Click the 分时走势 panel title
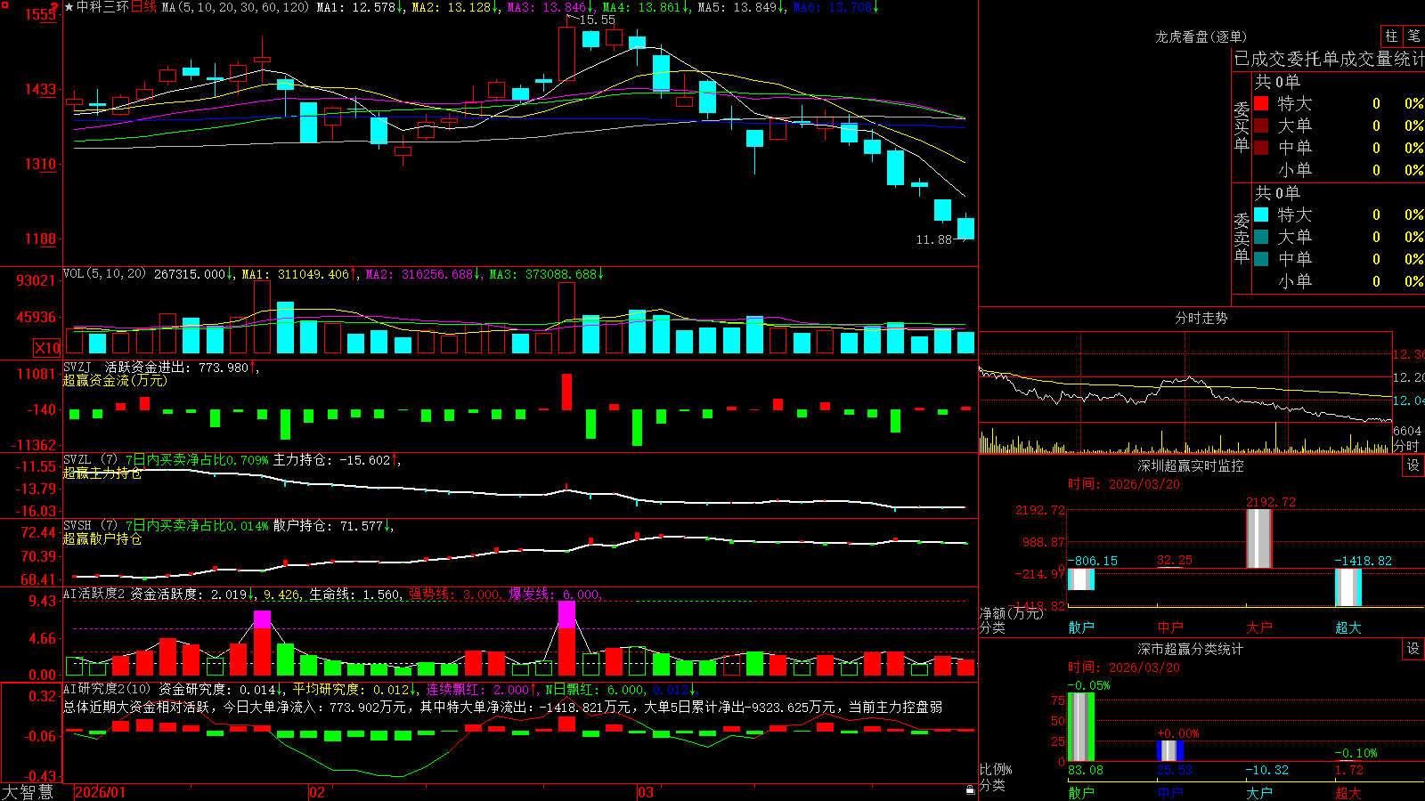The width and height of the screenshot is (1425, 801). click(x=1201, y=318)
